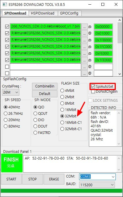Check the first empty file row checkbox
The image size is (123, 197).
pyautogui.click(x=7, y=67)
